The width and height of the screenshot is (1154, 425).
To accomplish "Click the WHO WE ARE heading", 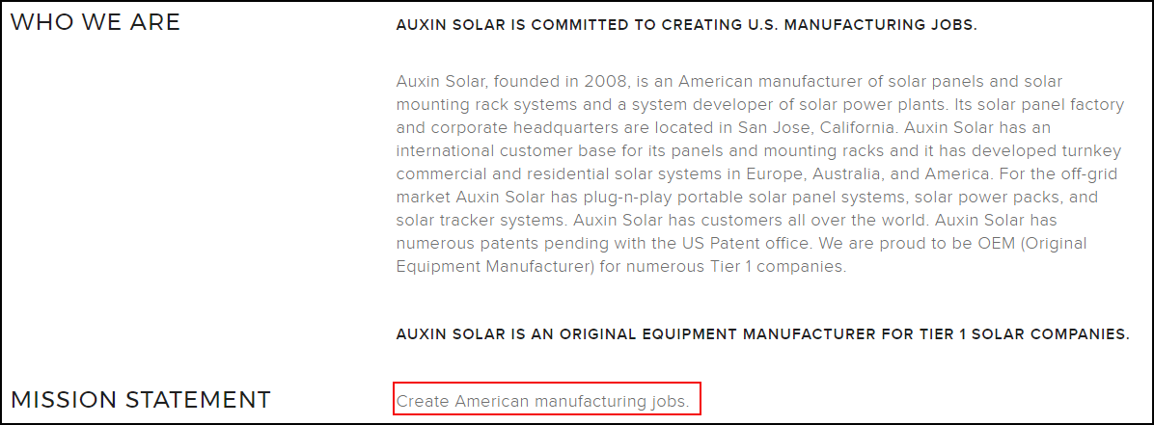I will 95,22.
